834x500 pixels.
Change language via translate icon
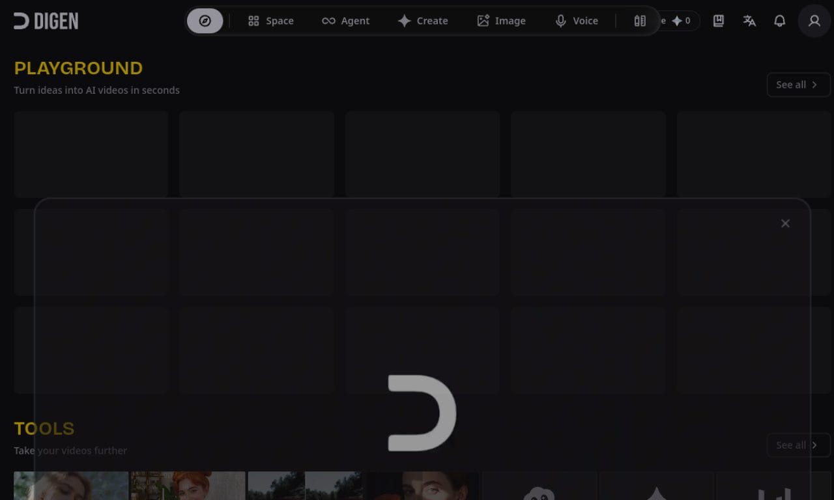point(749,21)
